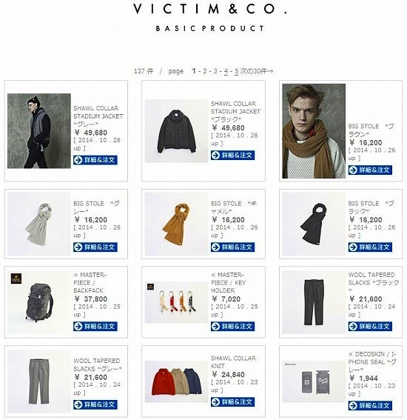Open details for Decoskin iPhone Seal
Image resolution: width=407 pixels, height=420 pixels.
point(370,406)
